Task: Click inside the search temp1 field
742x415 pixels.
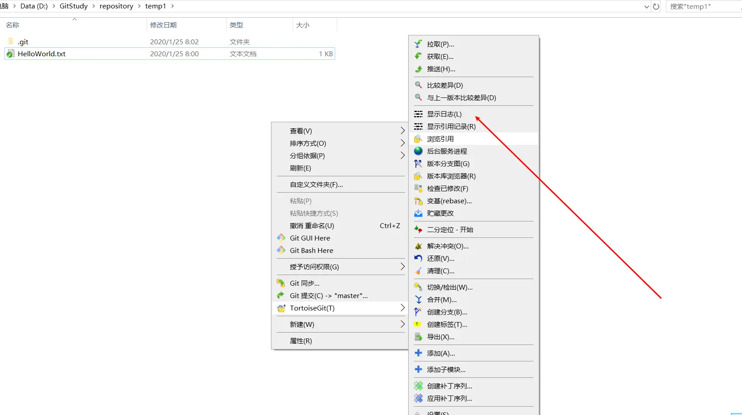Action: (x=699, y=6)
